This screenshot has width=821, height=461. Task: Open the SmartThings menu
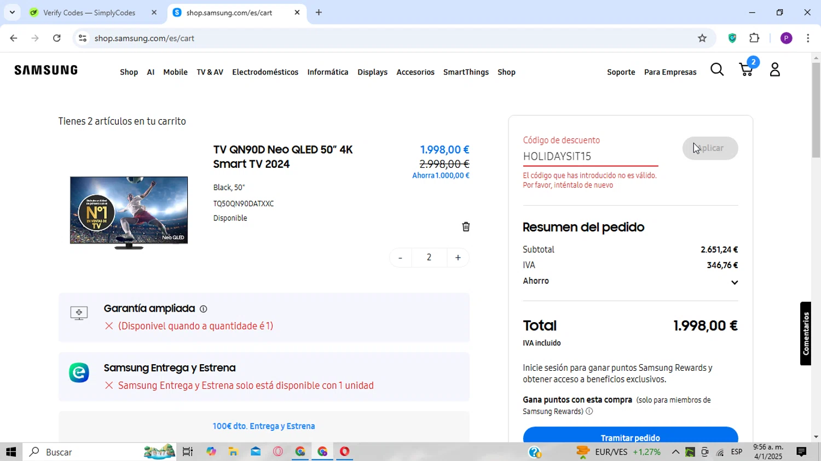tap(466, 72)
